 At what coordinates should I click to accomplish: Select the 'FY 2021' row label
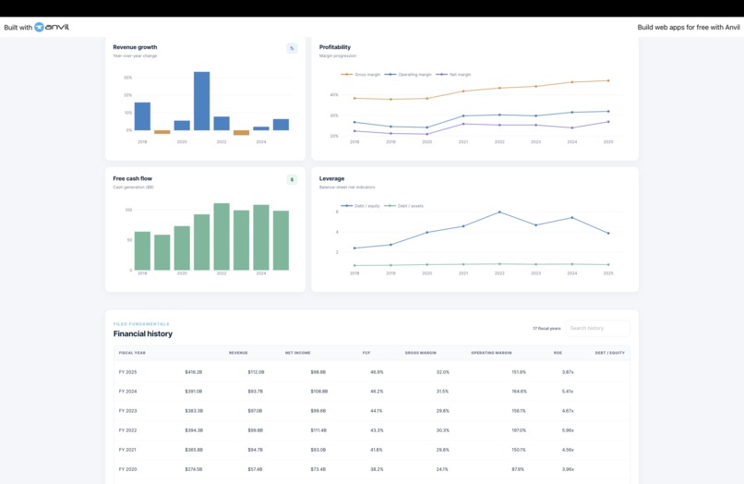[127, 450]
